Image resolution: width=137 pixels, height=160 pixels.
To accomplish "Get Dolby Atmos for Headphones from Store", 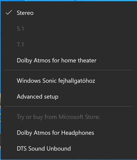I will pos(69,133).
